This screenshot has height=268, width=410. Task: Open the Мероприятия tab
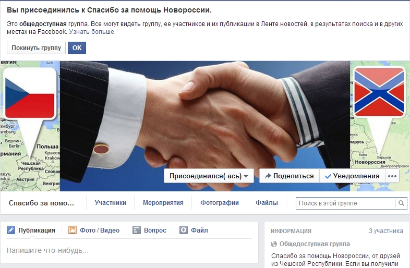163,203
